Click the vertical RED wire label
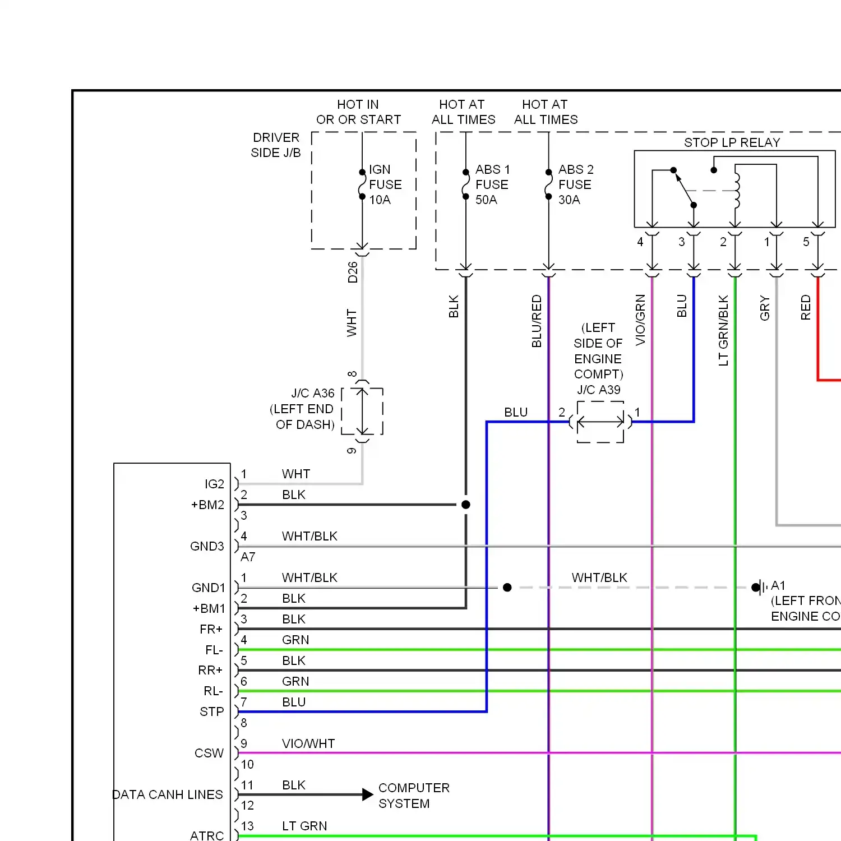This screenshot has height=841, width=841. [x=806, y=307]
